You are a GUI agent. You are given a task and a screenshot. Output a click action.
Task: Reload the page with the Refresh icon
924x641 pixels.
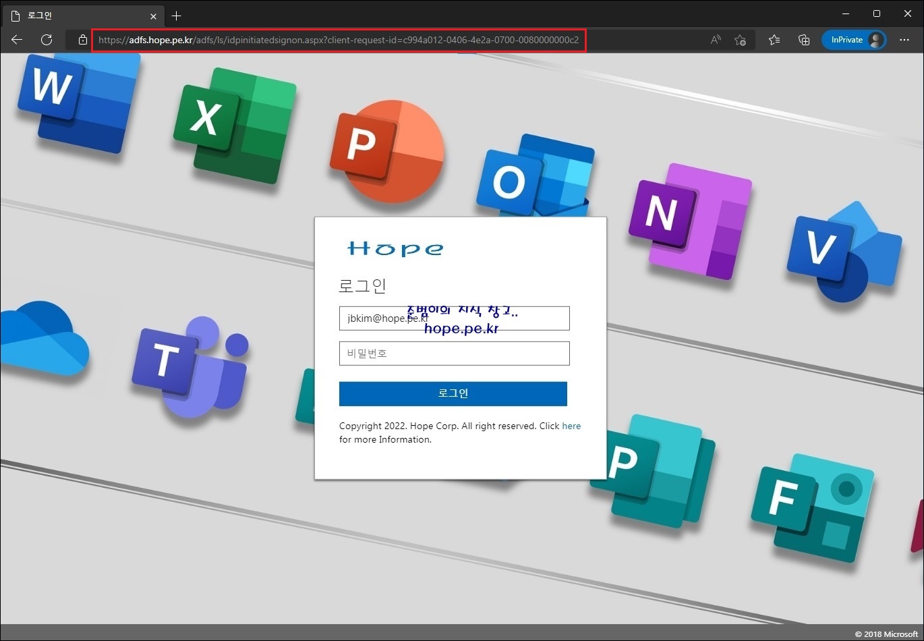click(x=47, y=40)
